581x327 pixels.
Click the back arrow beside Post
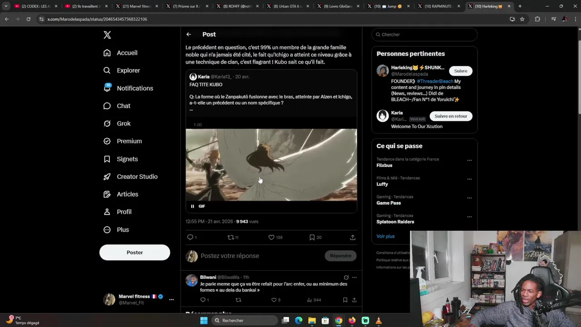tap(188, 35)
